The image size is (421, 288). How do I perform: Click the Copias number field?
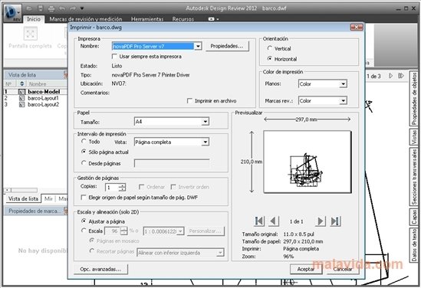pos(112,187)
